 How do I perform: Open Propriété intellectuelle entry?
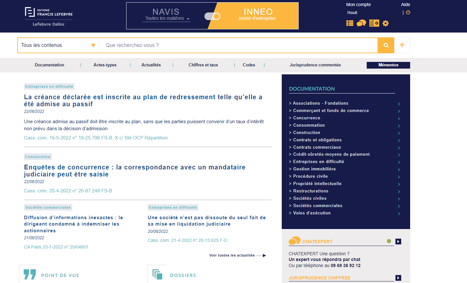point(317,184)
